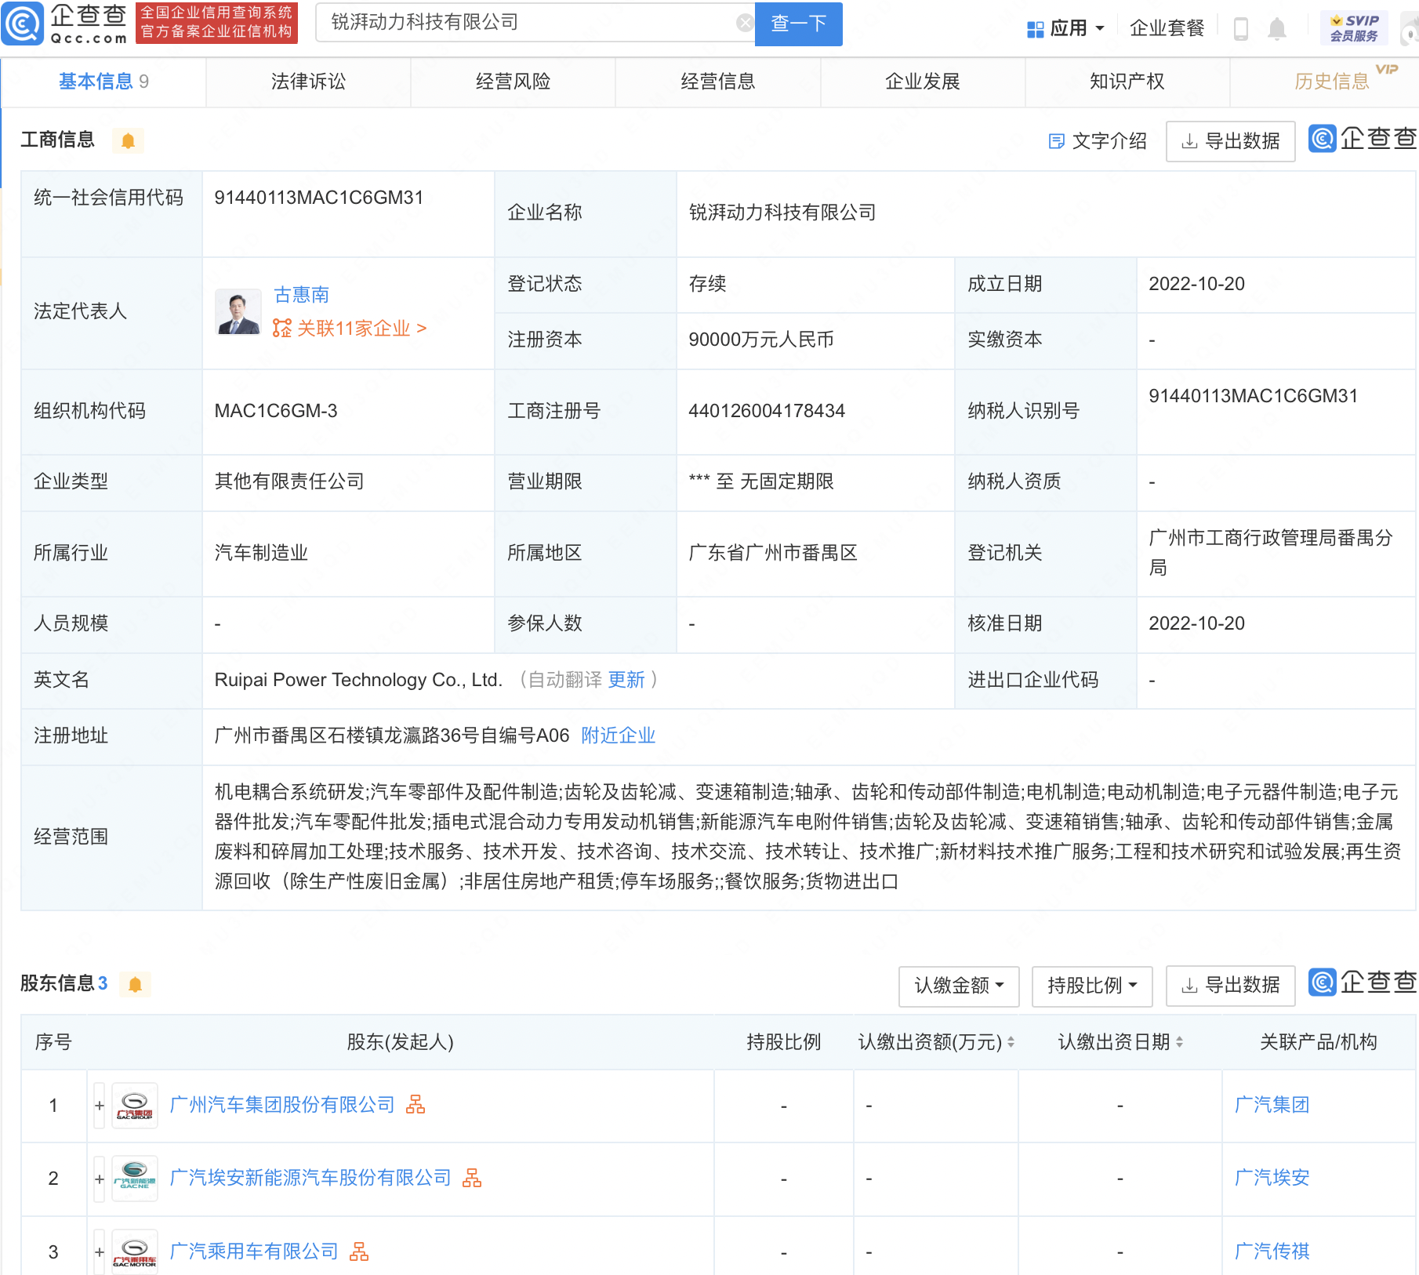The height and width of the screenshot is (1275, 1419).
Task: Open the 认缴金额 dropdown filter
Action: pos(959,986)
